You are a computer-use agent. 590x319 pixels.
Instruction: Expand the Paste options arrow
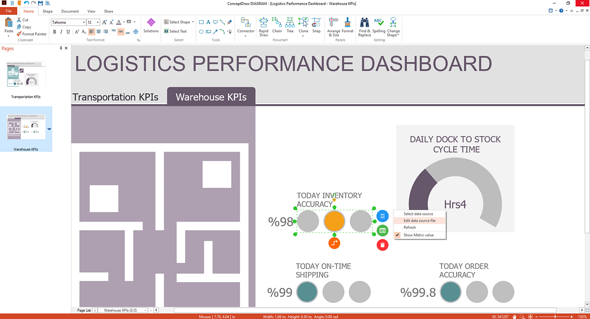coord(9,36)
